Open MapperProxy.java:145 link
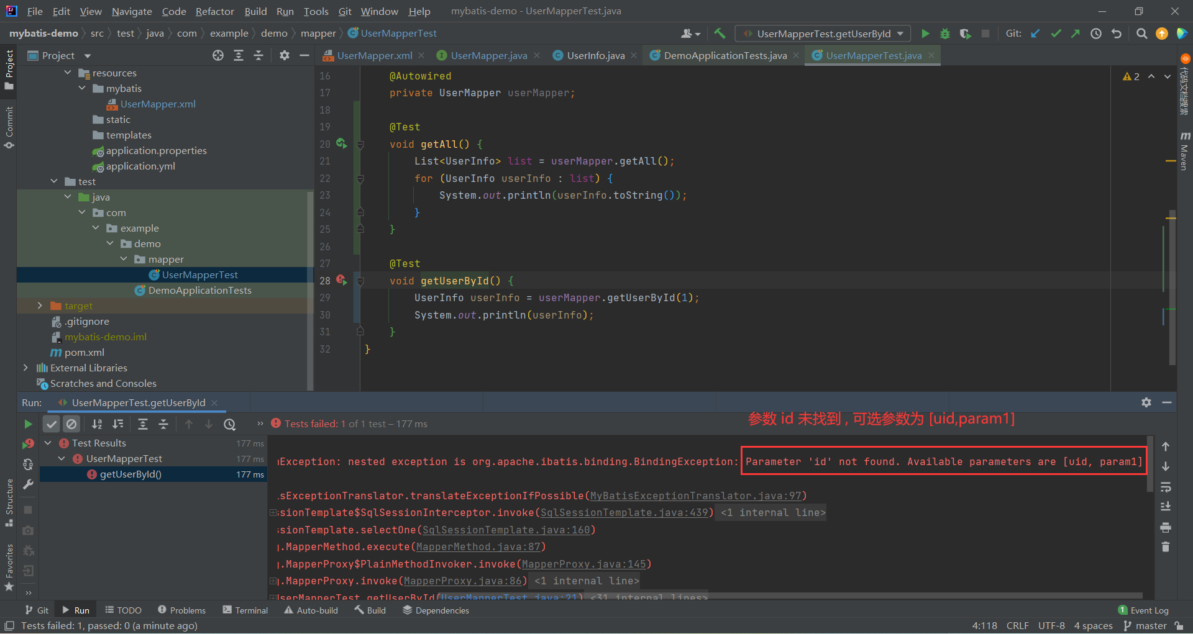Viewport: 1193px width, 634px height. [584, 564]
